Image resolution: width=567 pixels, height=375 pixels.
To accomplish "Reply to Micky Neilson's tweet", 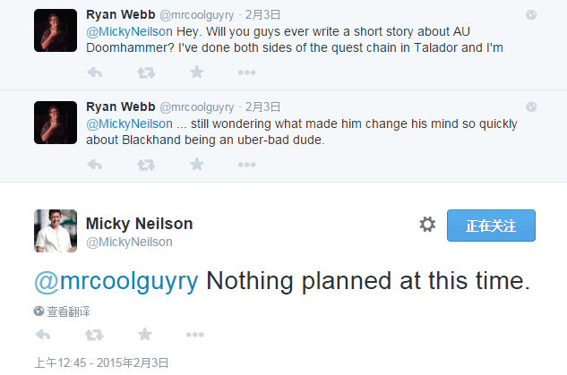I will (x=42, y=335).
